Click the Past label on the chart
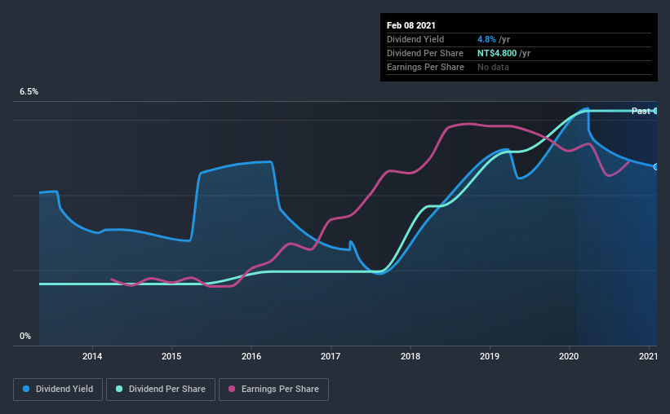The image size is (670, 414). pyautogui.click(x=641, y=111)
